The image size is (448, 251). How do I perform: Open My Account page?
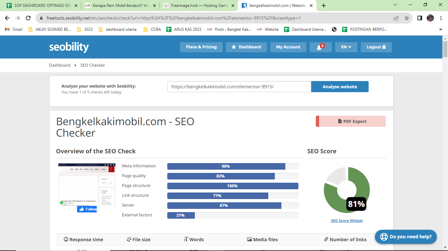288,47
